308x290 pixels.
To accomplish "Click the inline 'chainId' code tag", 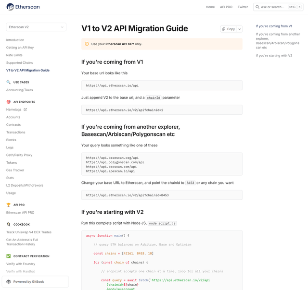I will coord(154,97).
